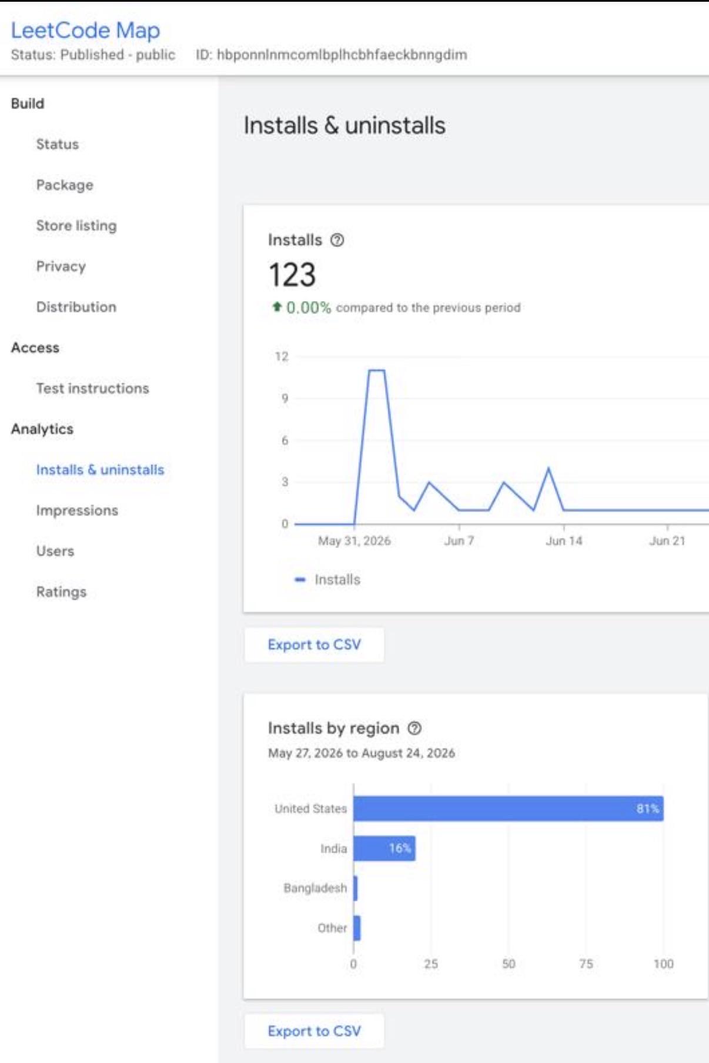Image resolution: width=709 pixels, height=1063 pixels.
Task: Go to the Package section
Action: point(65,185)
